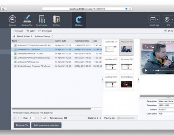Click the Restore To button
The width and height of the screenshot is (174, 136).
[x=22, y=125]
